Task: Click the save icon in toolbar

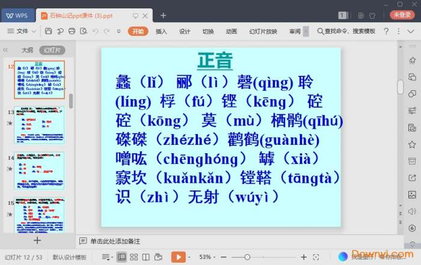Action: [48, 31]
